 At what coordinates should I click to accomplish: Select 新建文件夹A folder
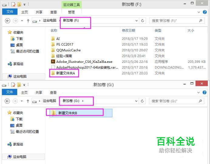(63, 73)
